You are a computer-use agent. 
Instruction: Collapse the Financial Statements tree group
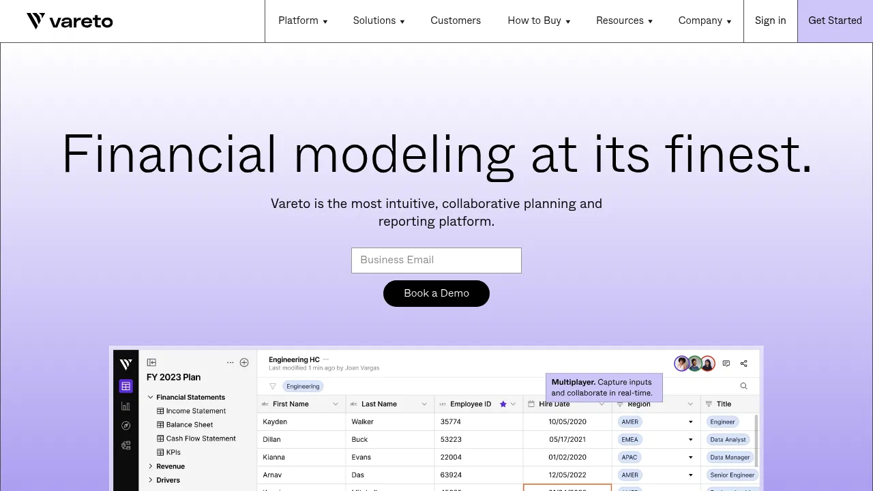click(x=151, y=397)
